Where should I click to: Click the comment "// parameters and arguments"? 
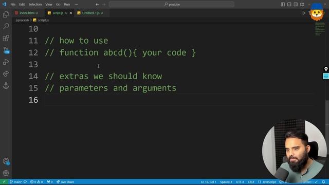point(111,88)
